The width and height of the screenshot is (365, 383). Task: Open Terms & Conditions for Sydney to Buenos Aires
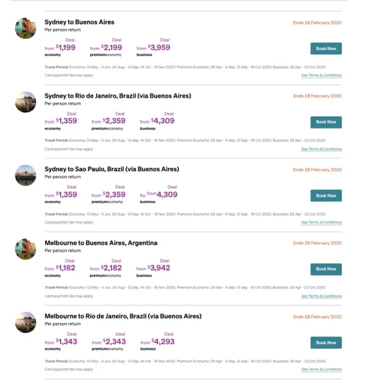[321, 75]
